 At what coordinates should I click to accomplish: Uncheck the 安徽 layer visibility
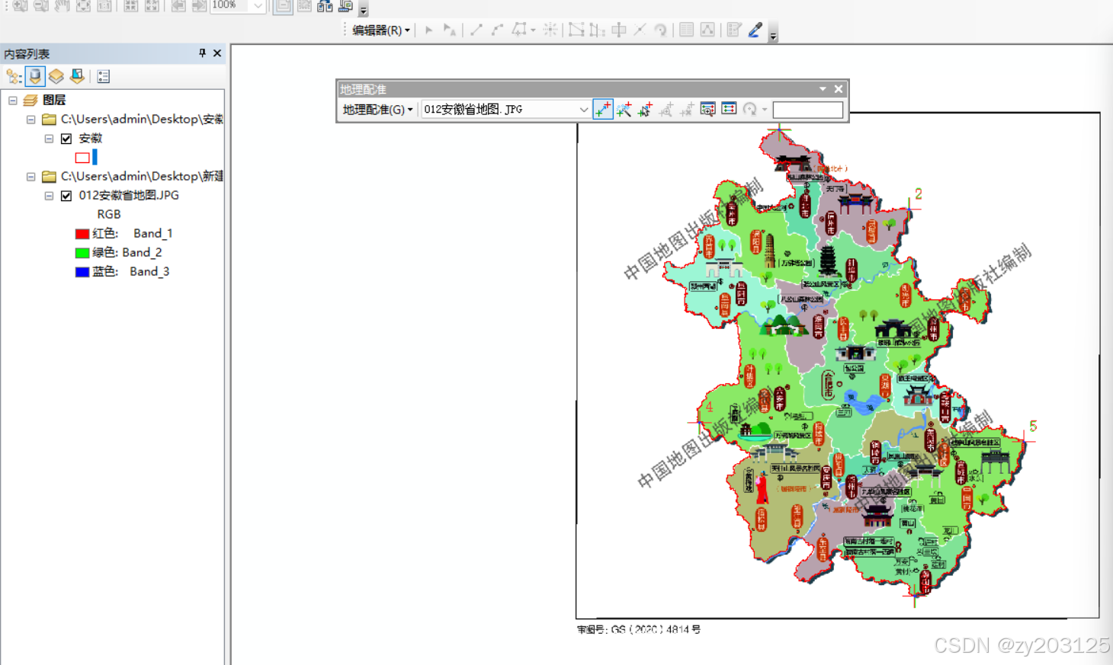[x=66, y=139]
